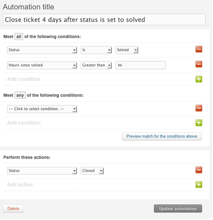Click the hours value field showing 96
The width and height of the screenshot is (213, 220).
(141, 65)
